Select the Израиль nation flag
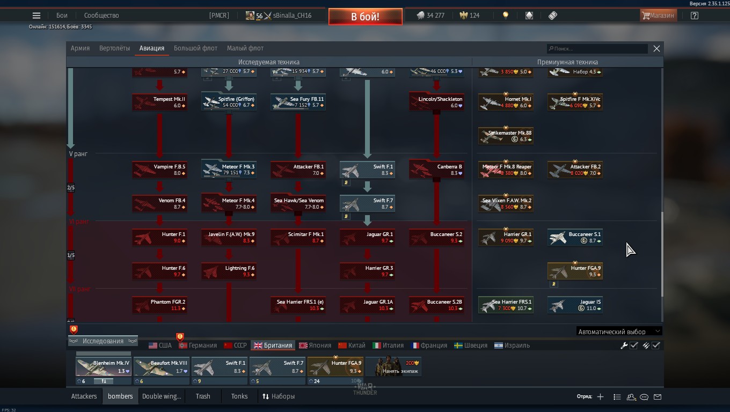The width and height of the screenshot is (730, 412). 512,345
